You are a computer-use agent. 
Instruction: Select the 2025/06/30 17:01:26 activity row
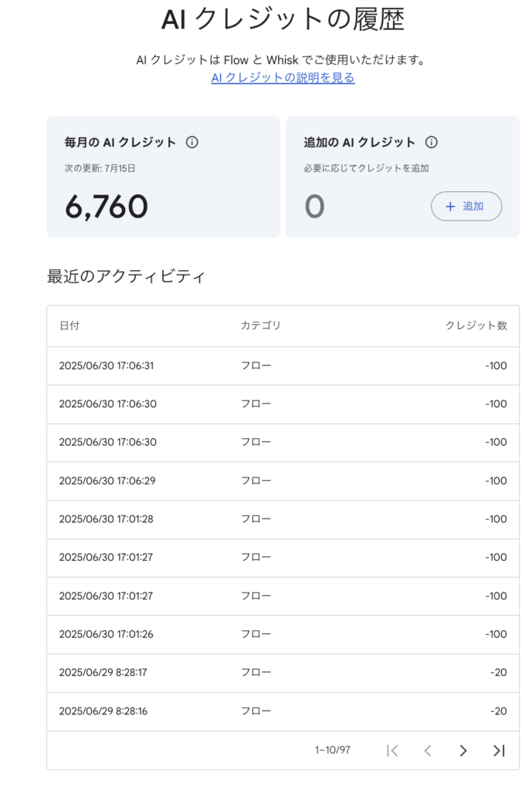click(283, 634)
